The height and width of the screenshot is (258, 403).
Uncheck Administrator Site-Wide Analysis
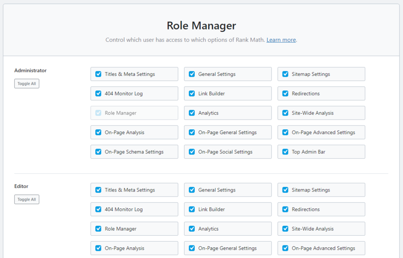[x=285, y=113]
